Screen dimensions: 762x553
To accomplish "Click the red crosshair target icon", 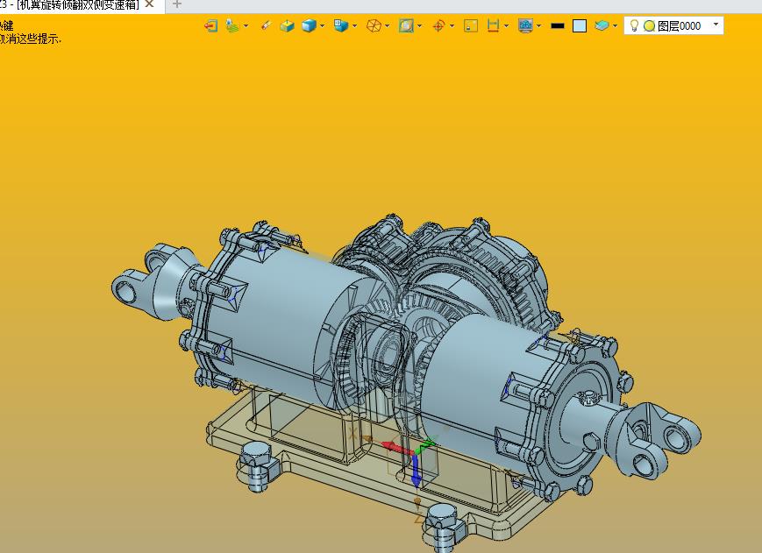I will (439, 25).
